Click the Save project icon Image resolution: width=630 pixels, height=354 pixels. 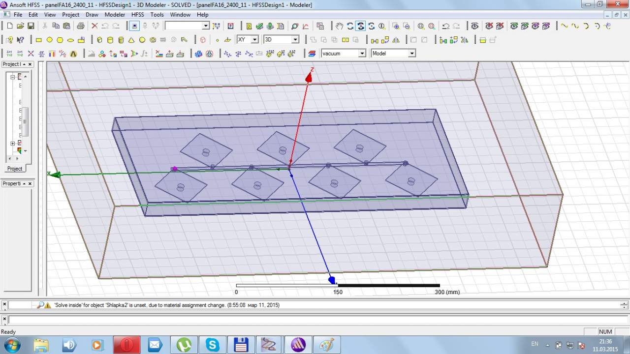tap(31, 26)
